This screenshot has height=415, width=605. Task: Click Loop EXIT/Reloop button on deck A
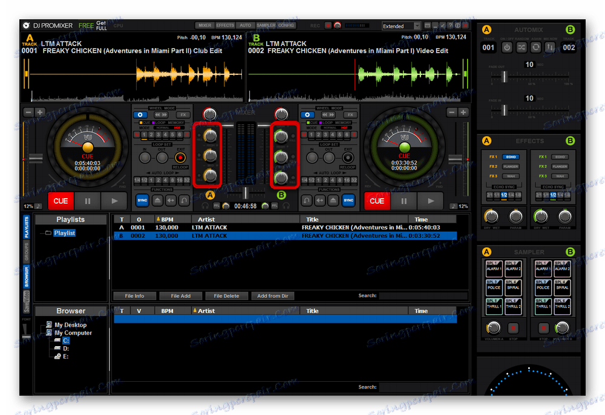click(180, 158)
